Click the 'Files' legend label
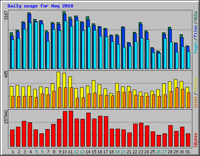This screenshot has height=156, width=200. tap(195, 31)
